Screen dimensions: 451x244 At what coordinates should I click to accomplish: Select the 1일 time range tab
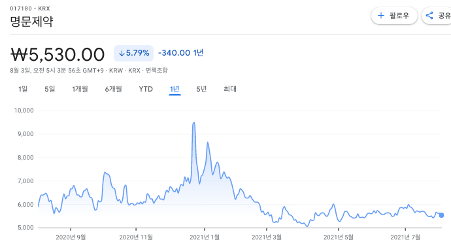[x=23, y=89]
